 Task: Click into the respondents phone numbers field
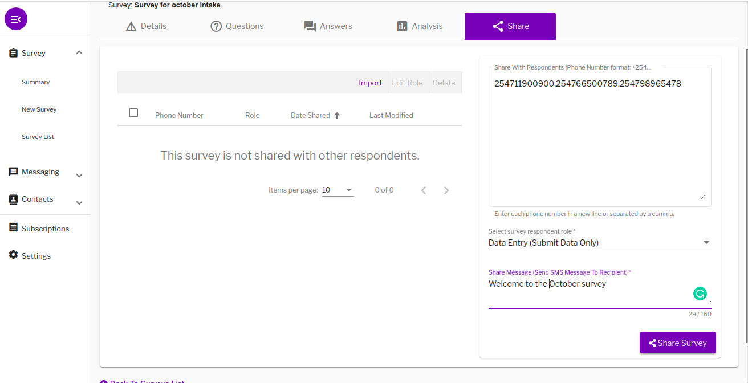pos(600,137)
